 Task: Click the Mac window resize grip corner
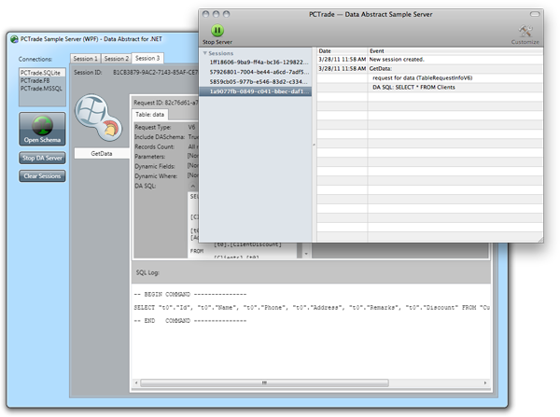coord(540,239)
